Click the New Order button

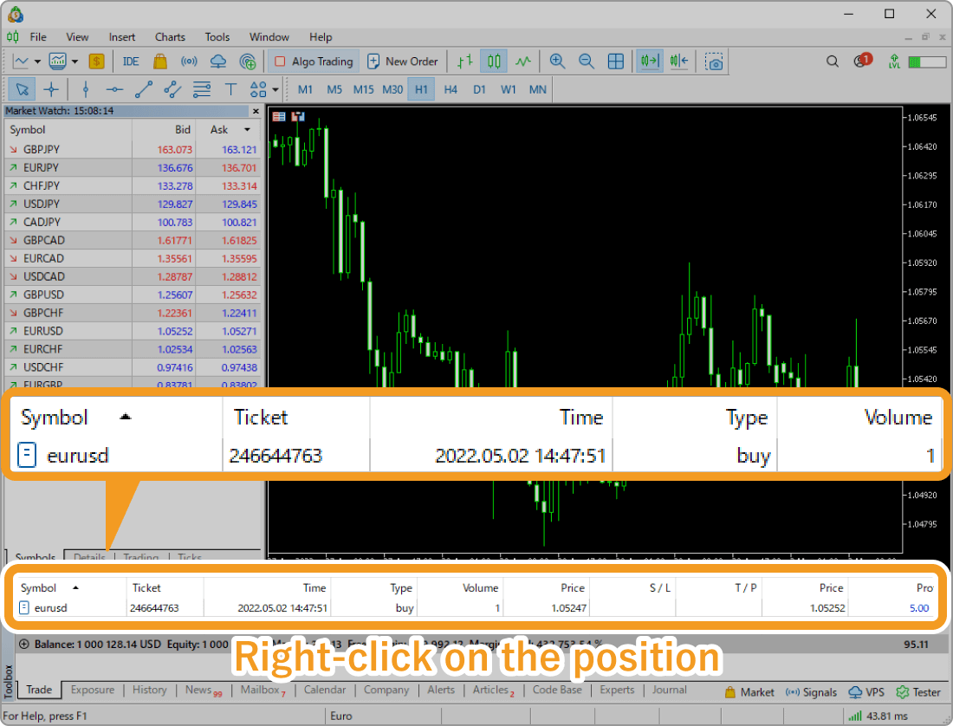(403, 62)
